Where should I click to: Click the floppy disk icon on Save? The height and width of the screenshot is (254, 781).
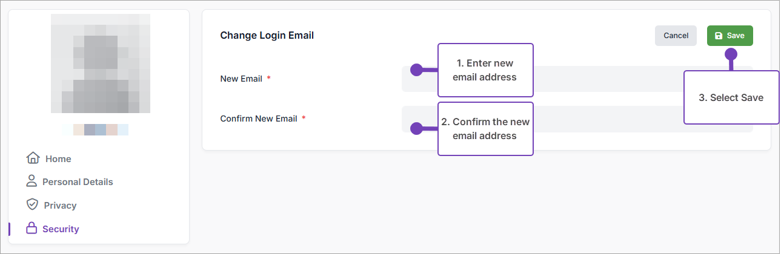(x=719, y=36)
